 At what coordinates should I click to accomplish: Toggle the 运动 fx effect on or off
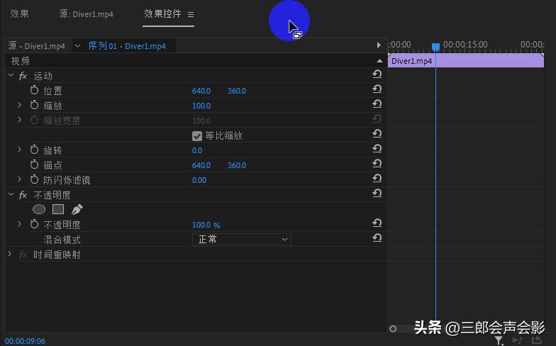pos(23,76)
